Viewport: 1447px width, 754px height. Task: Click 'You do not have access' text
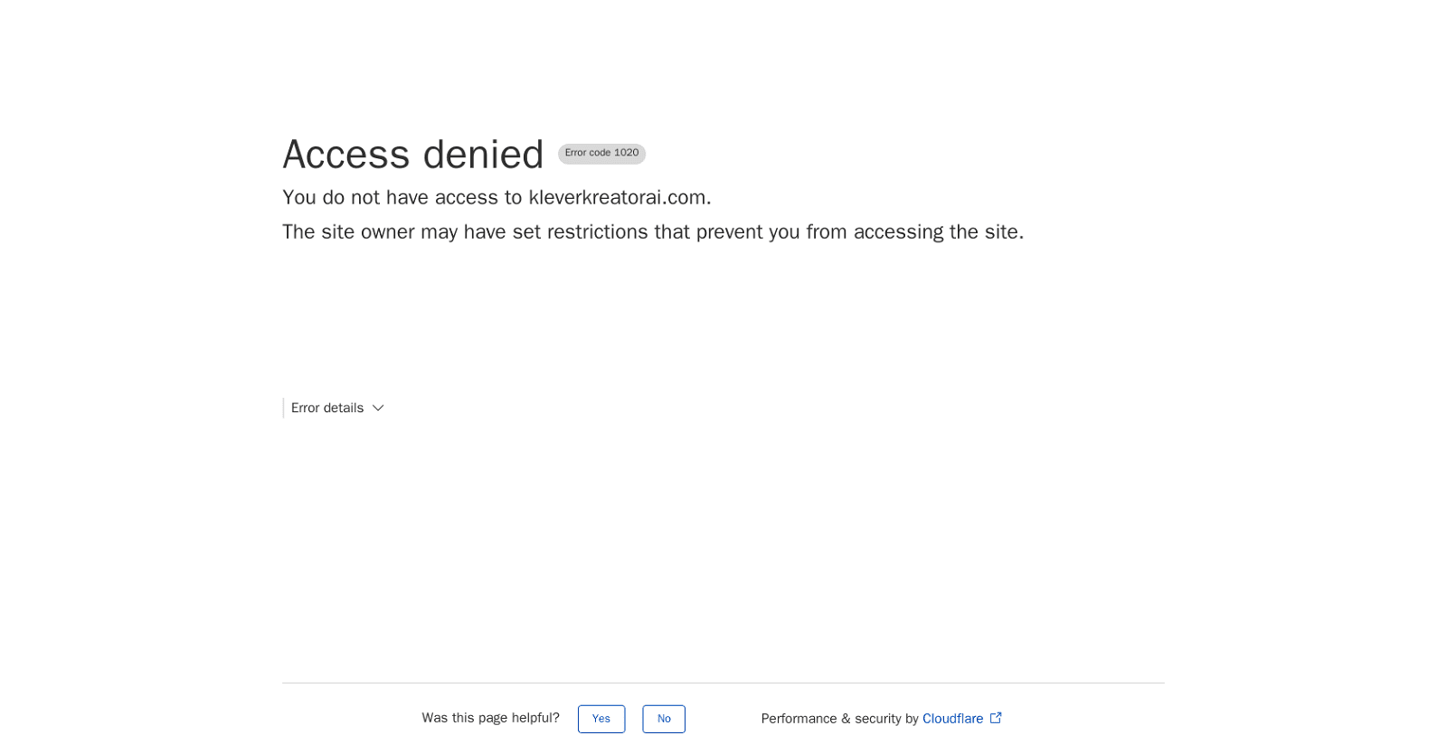tap(402, 197)
